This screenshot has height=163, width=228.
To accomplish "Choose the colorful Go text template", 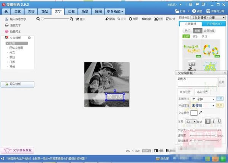I will pyautogui.click(x=211, y=49).
